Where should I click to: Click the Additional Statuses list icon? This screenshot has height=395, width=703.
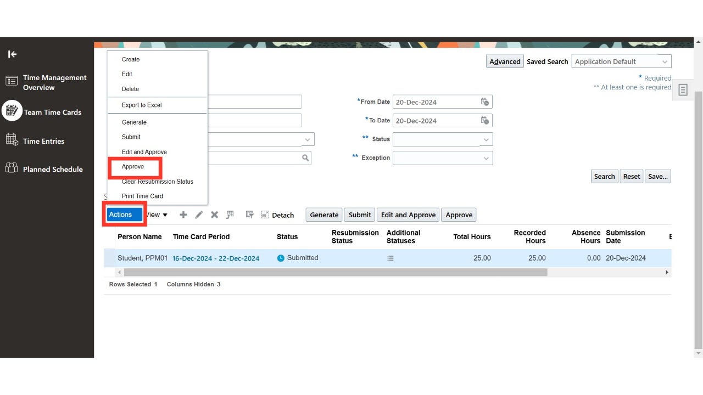[x=390, y=258]
